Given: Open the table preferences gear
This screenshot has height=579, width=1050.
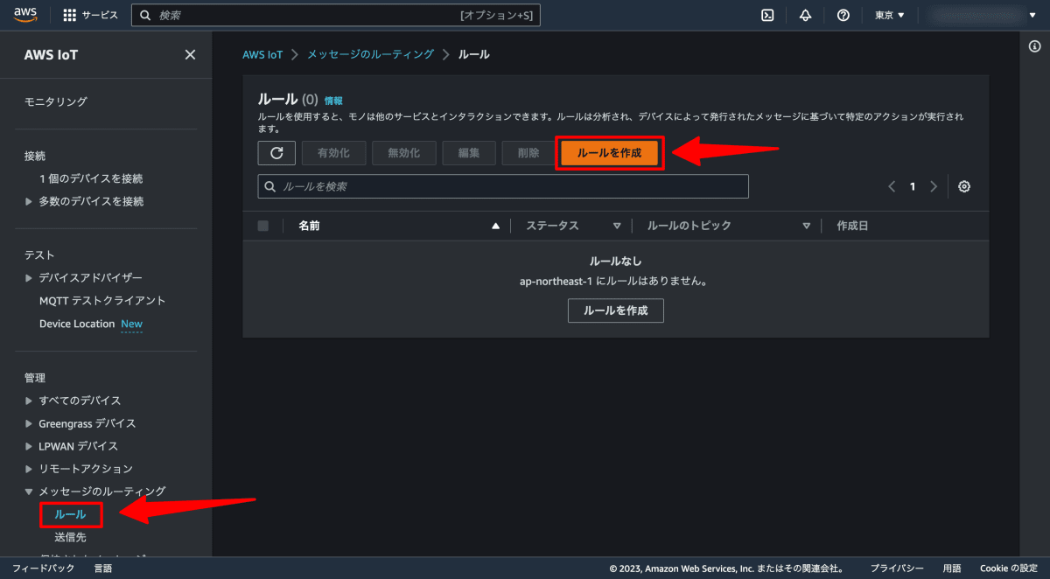Looking at the screenshot, I should point(964,186).
